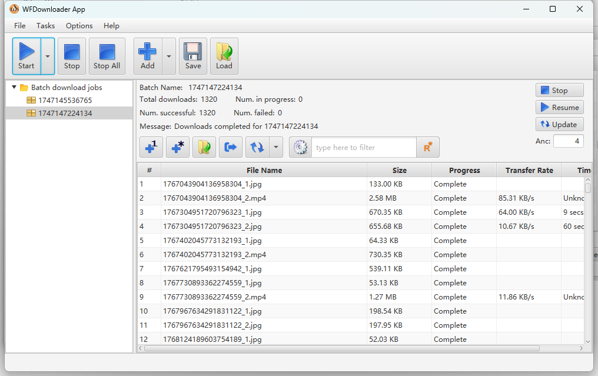598x376 pixels.
Task: Click the 11.86 KB/s transfer rate cell
Action: [x=529, y=297]
